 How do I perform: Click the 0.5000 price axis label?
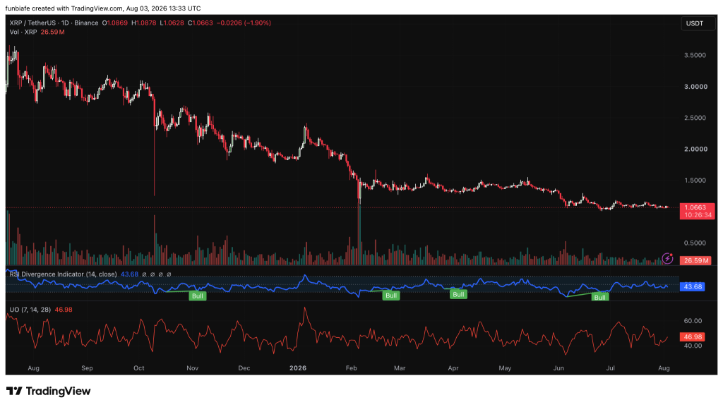(x=695, y=243)
